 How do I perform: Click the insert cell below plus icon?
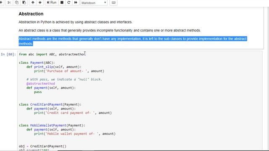[x=1, y=3]
